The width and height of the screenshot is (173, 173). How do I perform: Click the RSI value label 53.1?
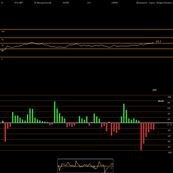click(158, 42)
